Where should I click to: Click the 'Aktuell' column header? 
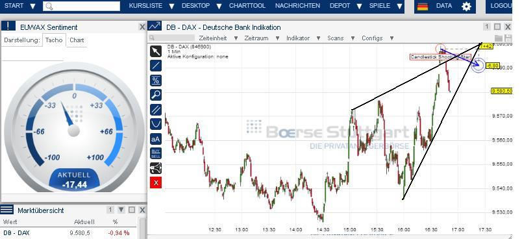pyautogui.click(x=84, y=221)
